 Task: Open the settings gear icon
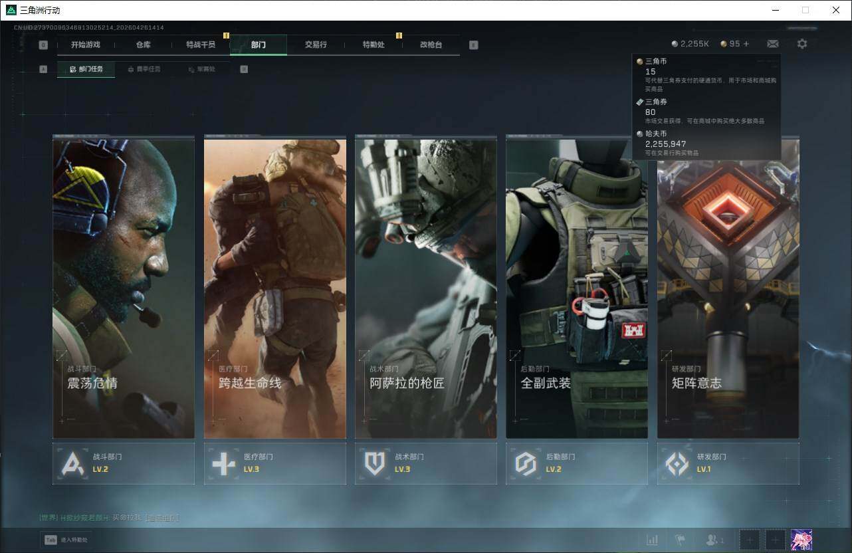point(802,44)
